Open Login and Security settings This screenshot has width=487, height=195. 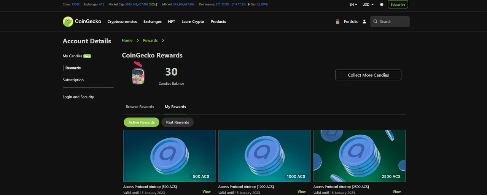pos(78,97)
